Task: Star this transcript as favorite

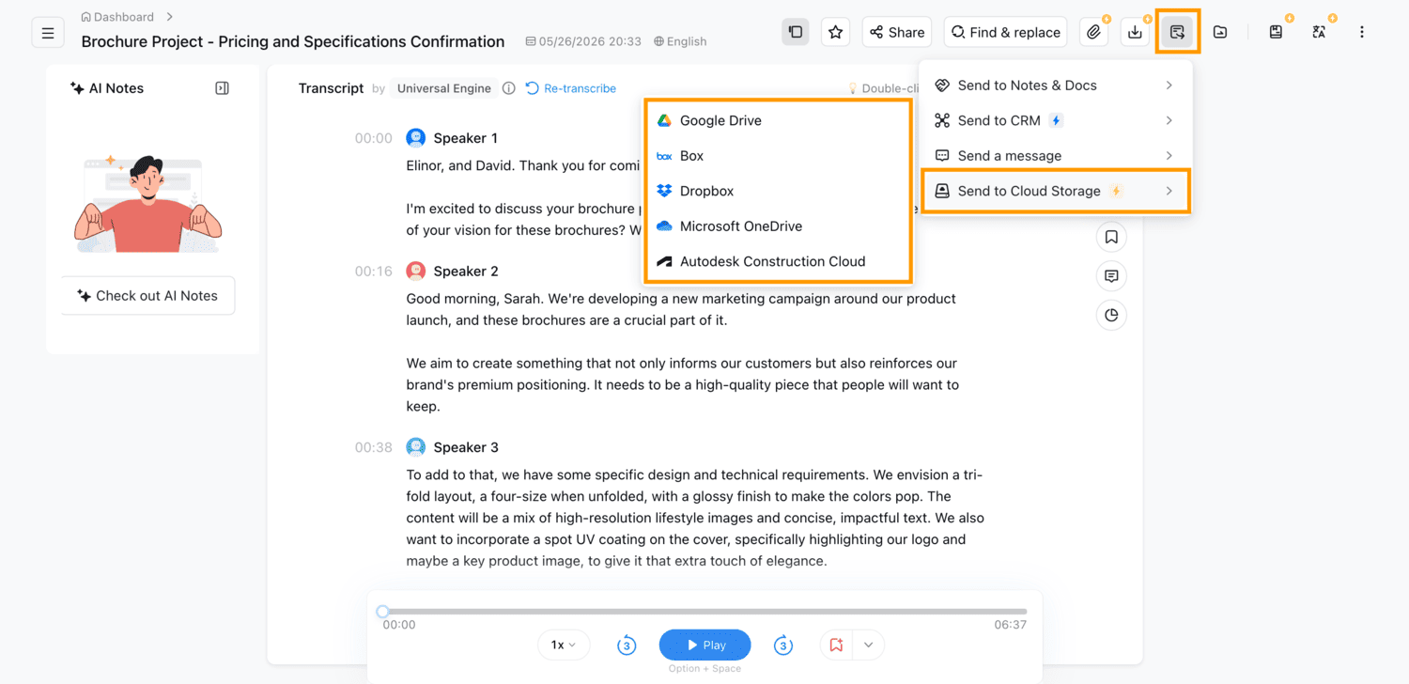Action: pos(835,32)
